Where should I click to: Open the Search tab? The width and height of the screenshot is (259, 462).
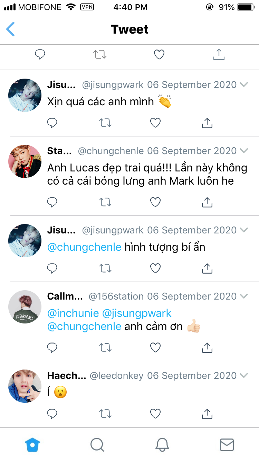(97, 445)
